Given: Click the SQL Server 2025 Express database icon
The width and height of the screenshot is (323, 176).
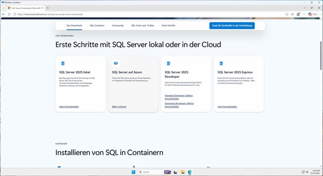Looking at the screenshot, I should tap(221, 64).
